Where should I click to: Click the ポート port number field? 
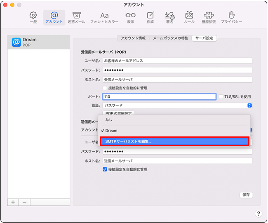click(159, 97)
